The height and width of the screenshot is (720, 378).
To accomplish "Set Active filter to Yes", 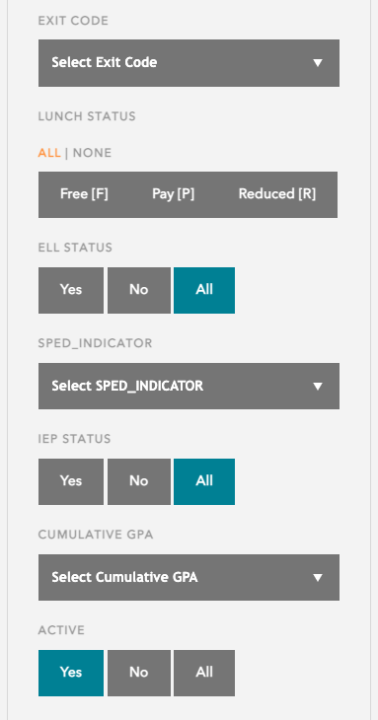I will tap(71, 673).
